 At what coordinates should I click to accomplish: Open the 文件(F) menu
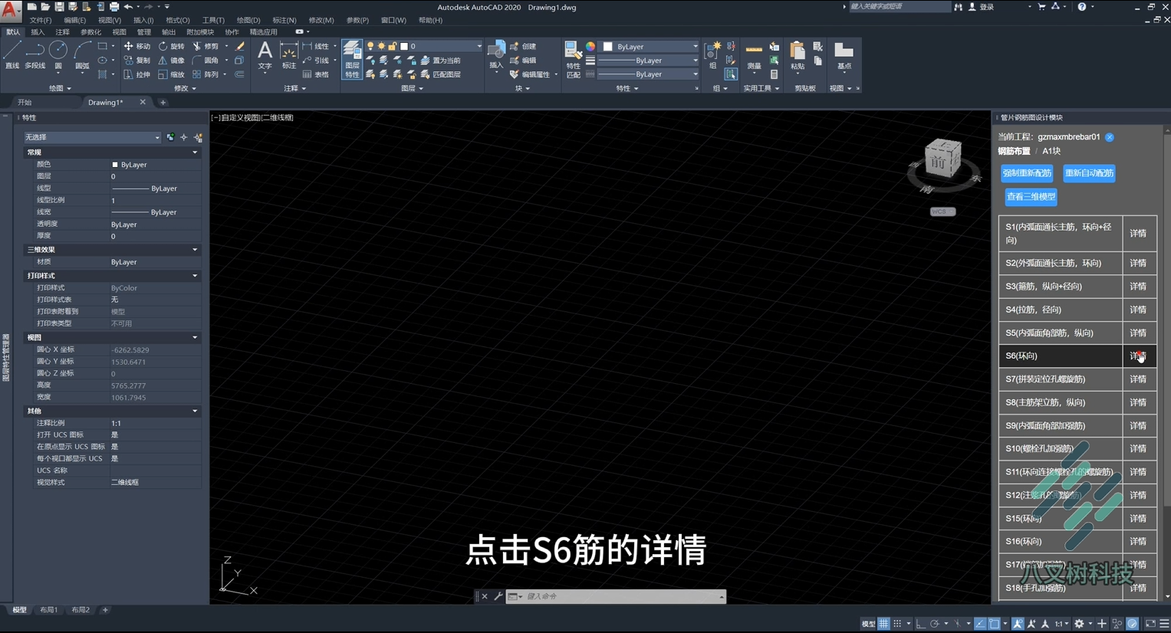(41, 20)
